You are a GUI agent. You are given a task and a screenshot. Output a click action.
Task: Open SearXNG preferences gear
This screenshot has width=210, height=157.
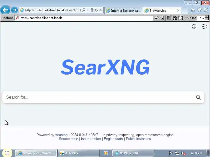click(204, 26)
